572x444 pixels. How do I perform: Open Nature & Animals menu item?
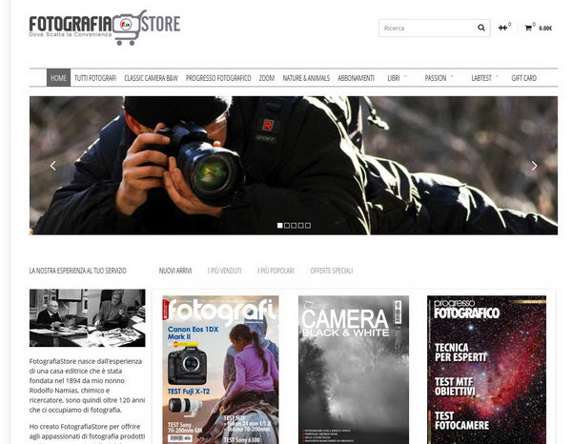pyautogui.click(x=306, y=78)
